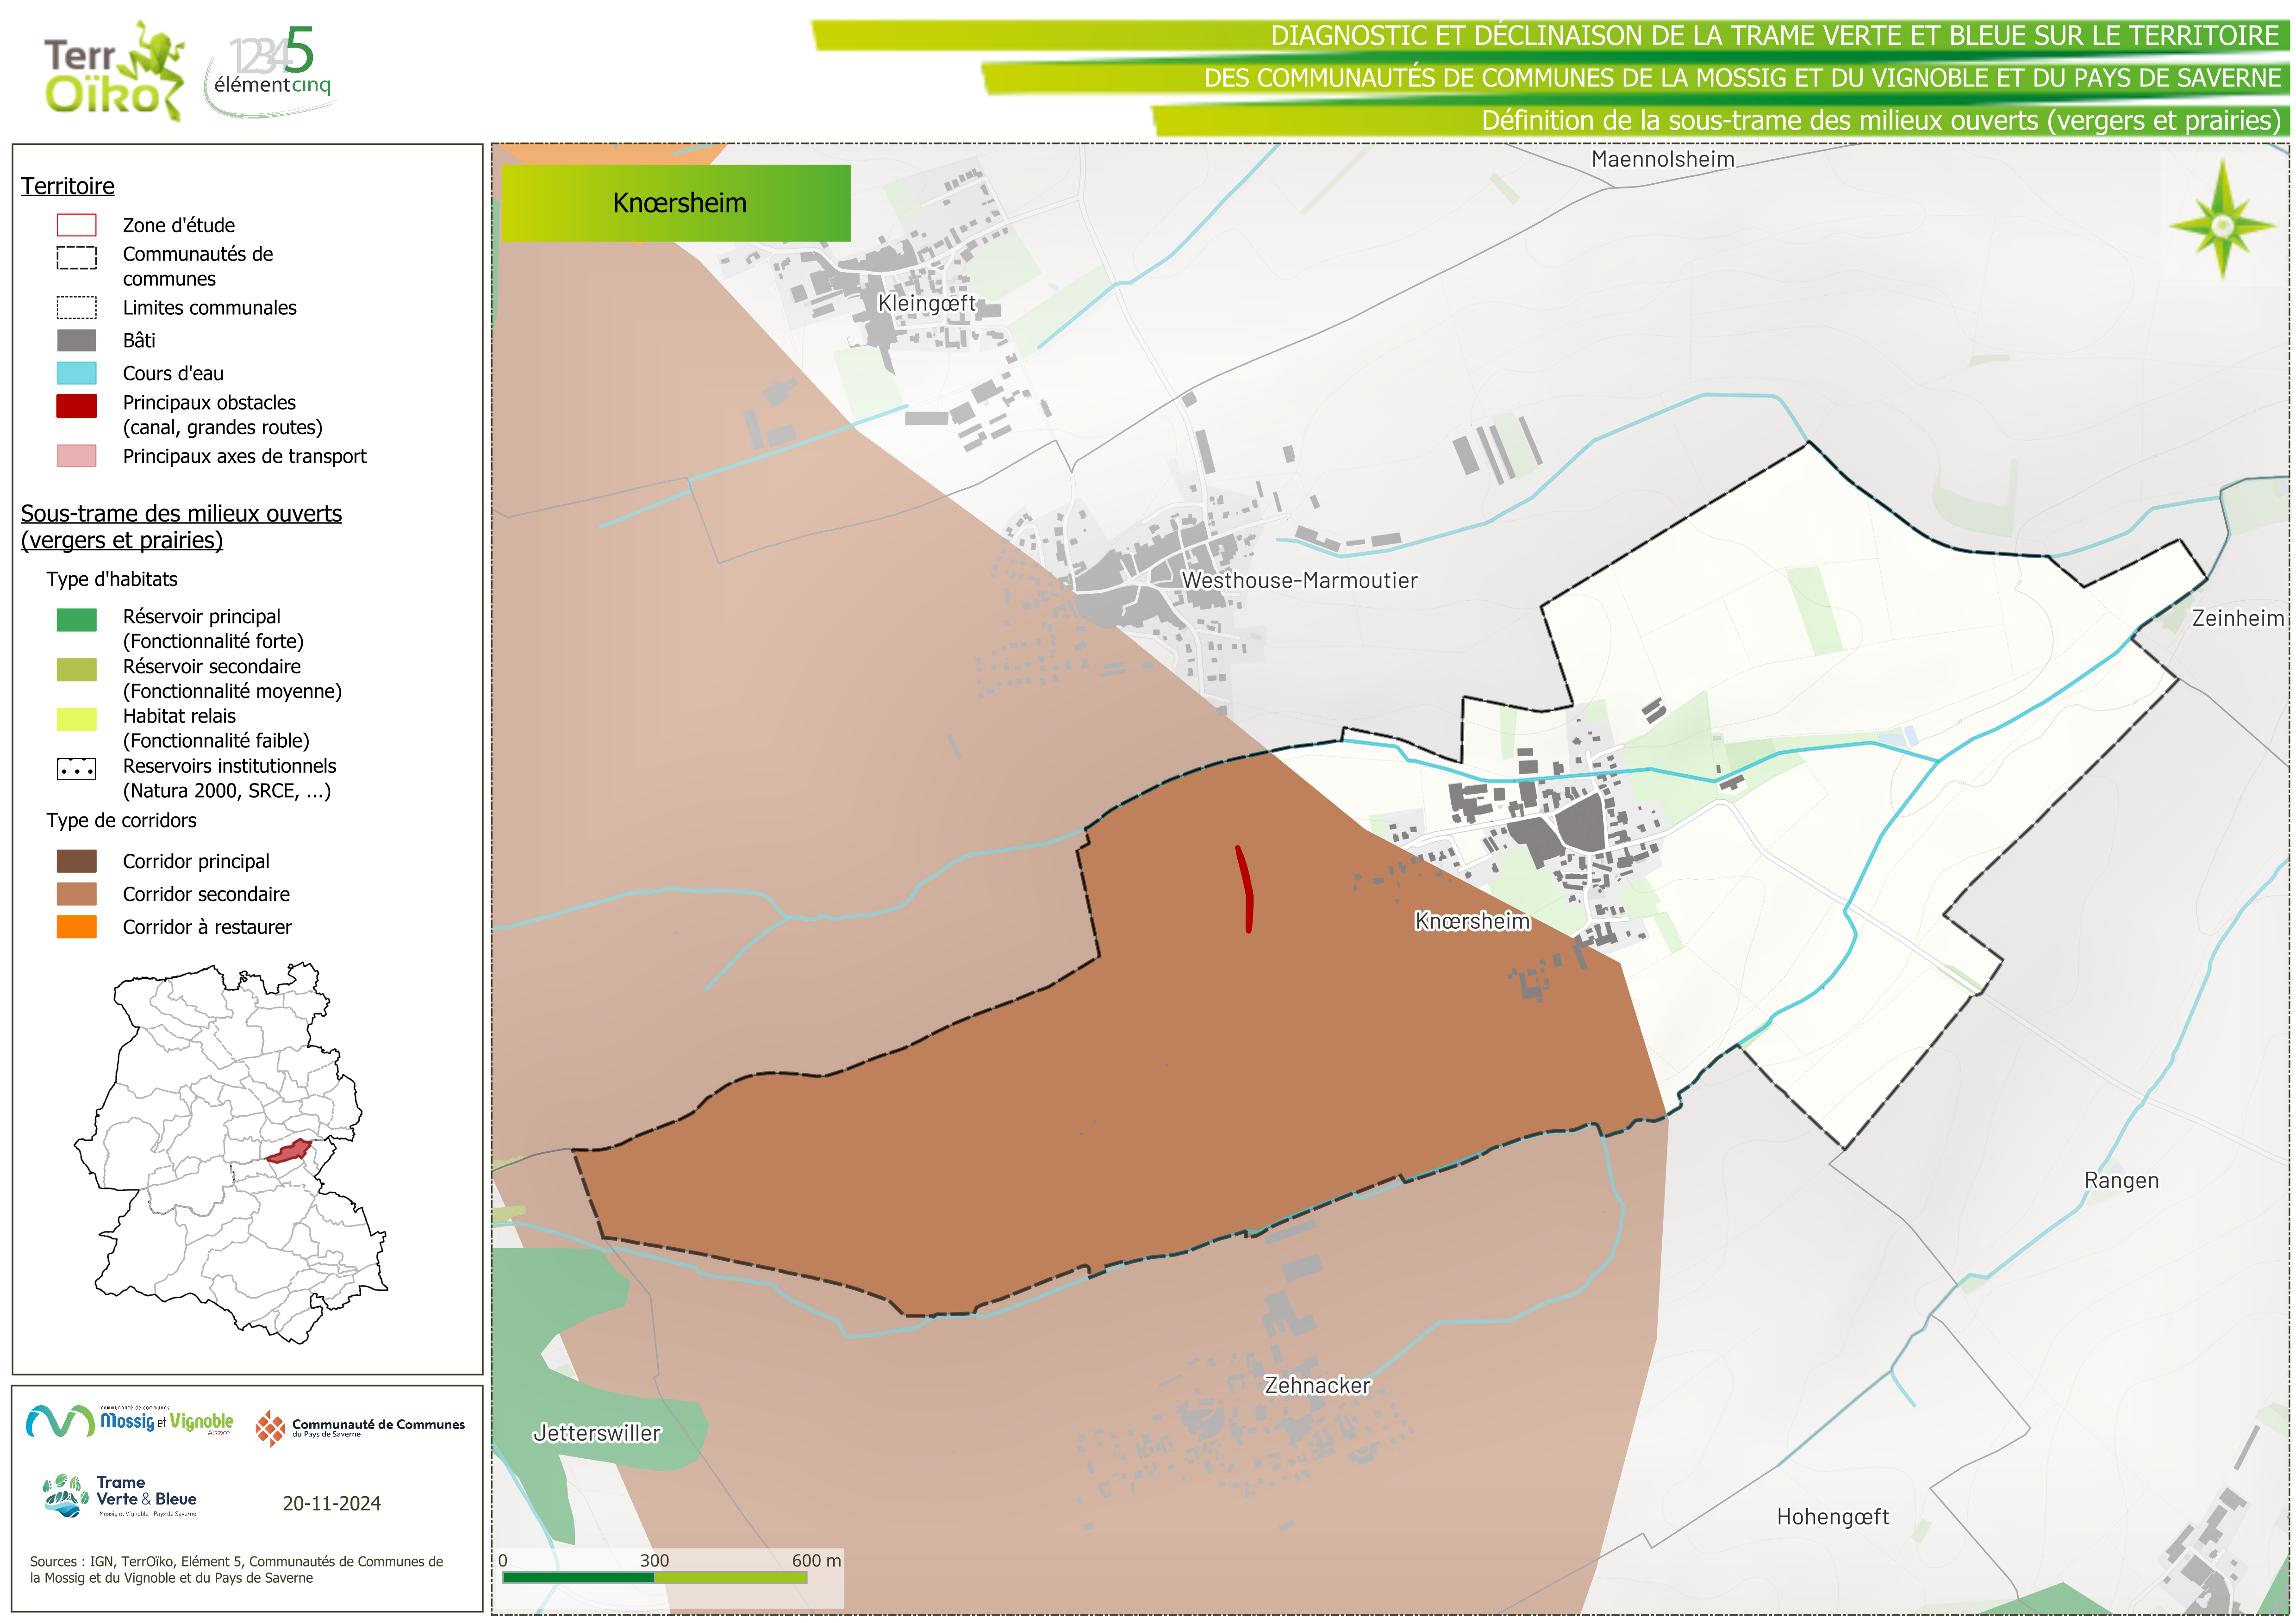2296x1623 pixels.
Task: Click the Réservoir principal green swatch
Action: click(x=77, y=619)
